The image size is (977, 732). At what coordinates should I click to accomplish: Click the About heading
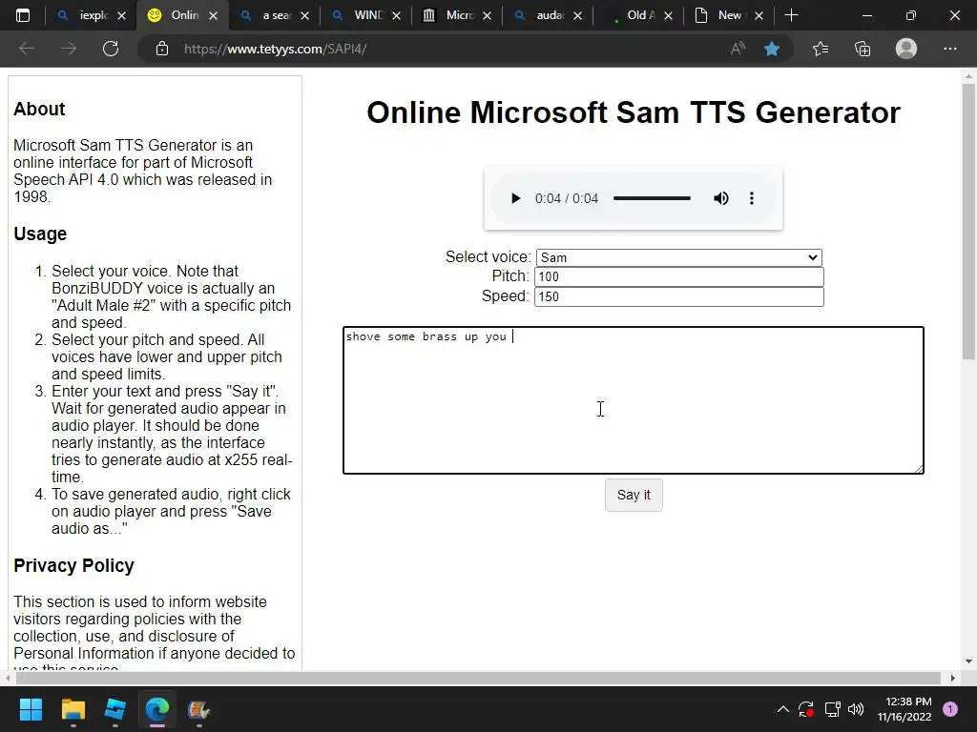pyautogui.click(x=39, y=109)
